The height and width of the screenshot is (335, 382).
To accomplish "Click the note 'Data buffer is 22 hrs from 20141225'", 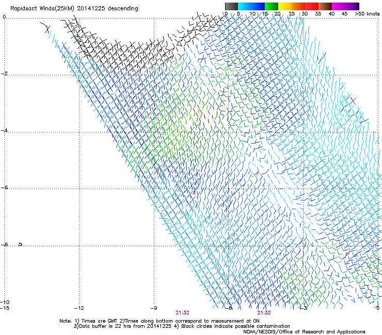I will tap(125, 326).
